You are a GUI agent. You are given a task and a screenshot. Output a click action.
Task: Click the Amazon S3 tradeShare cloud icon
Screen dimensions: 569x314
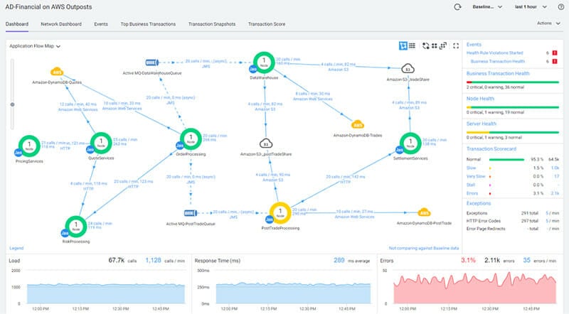point(408,68)
